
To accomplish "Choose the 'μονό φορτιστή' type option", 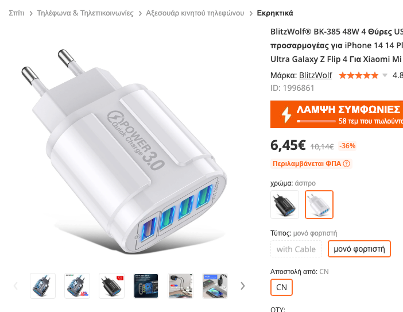I will 359,249.
